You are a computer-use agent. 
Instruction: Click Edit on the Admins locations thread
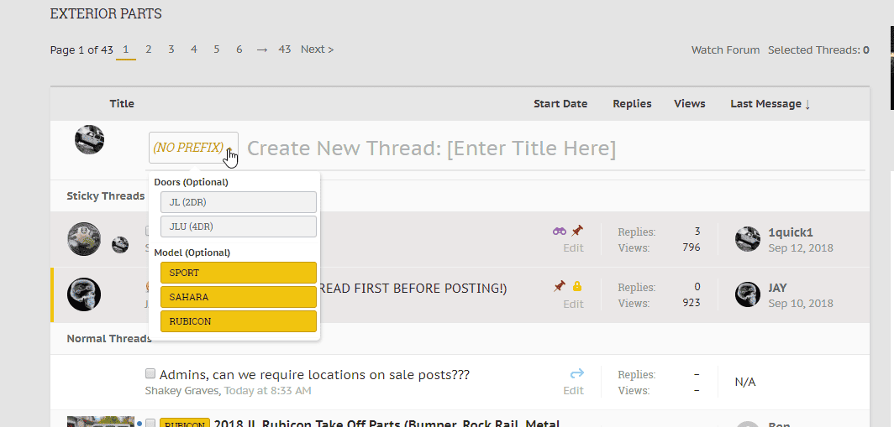[x=573, y=391]
